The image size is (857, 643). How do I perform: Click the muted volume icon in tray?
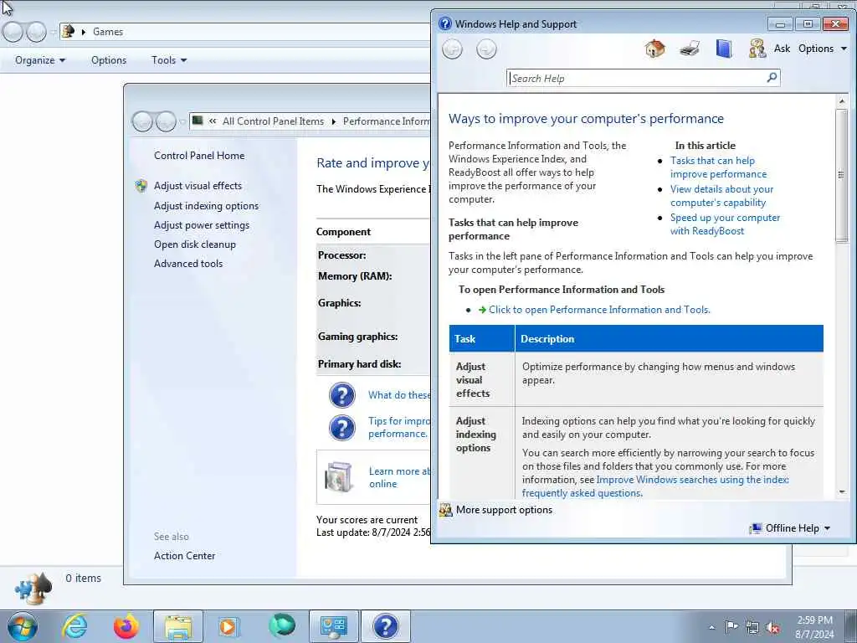(x=772, y=628)
